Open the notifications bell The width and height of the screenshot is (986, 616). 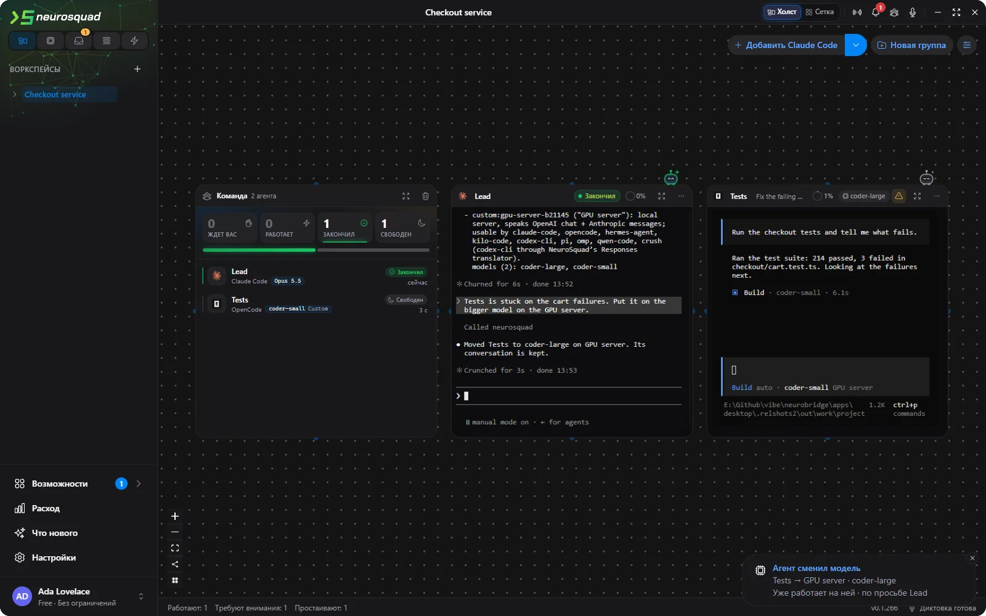876,12
